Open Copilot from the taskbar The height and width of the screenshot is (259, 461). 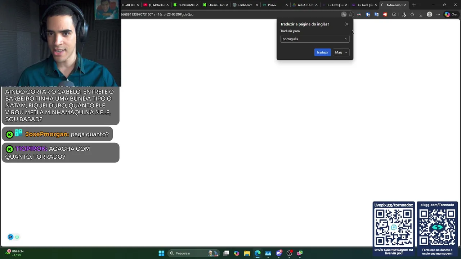pos(236,253)
